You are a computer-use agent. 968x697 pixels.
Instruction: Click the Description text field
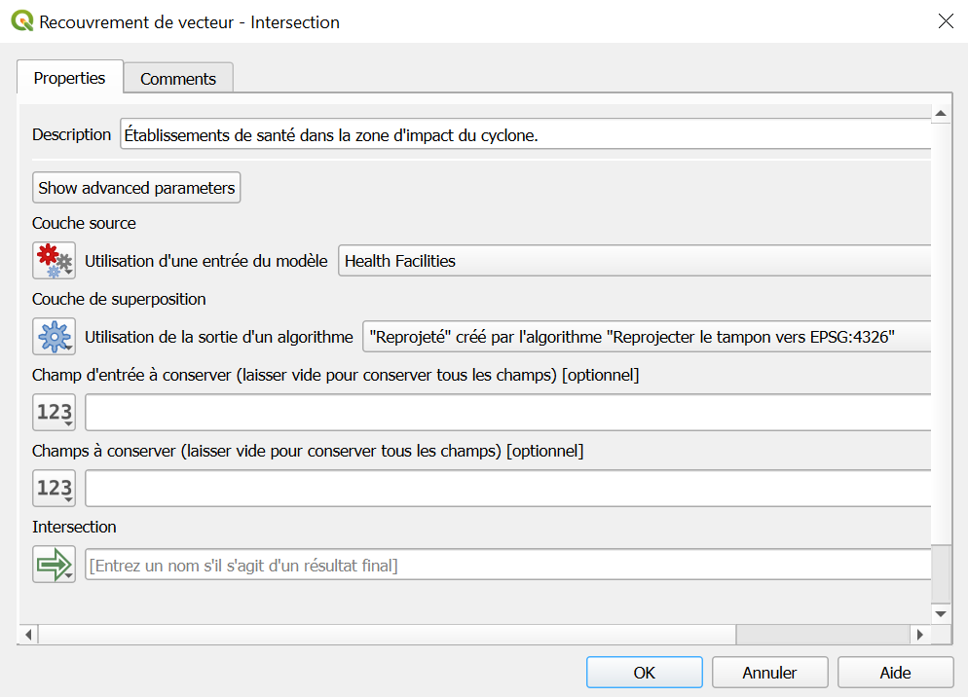click(526, 135)
